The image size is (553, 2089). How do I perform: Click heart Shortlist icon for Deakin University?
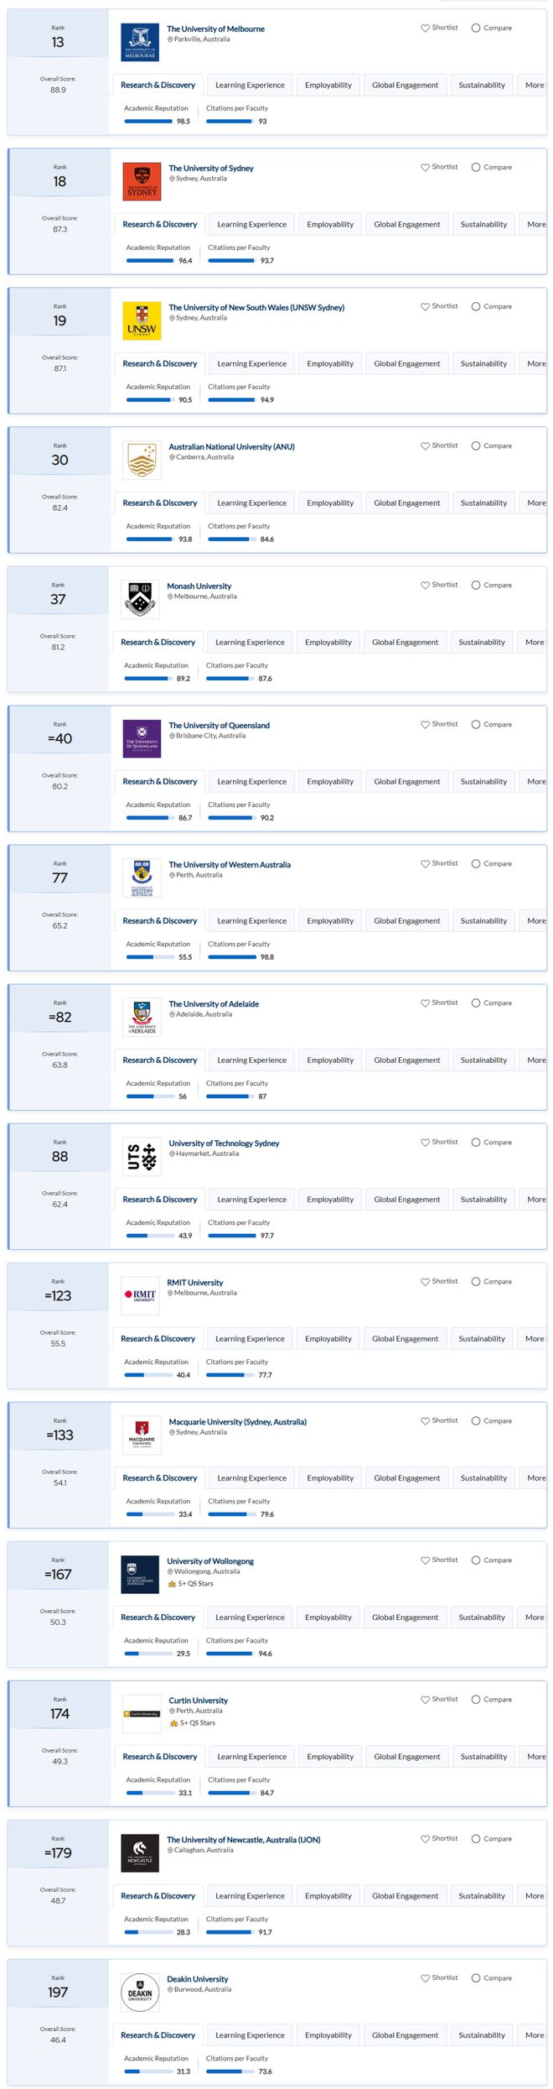425,1977
